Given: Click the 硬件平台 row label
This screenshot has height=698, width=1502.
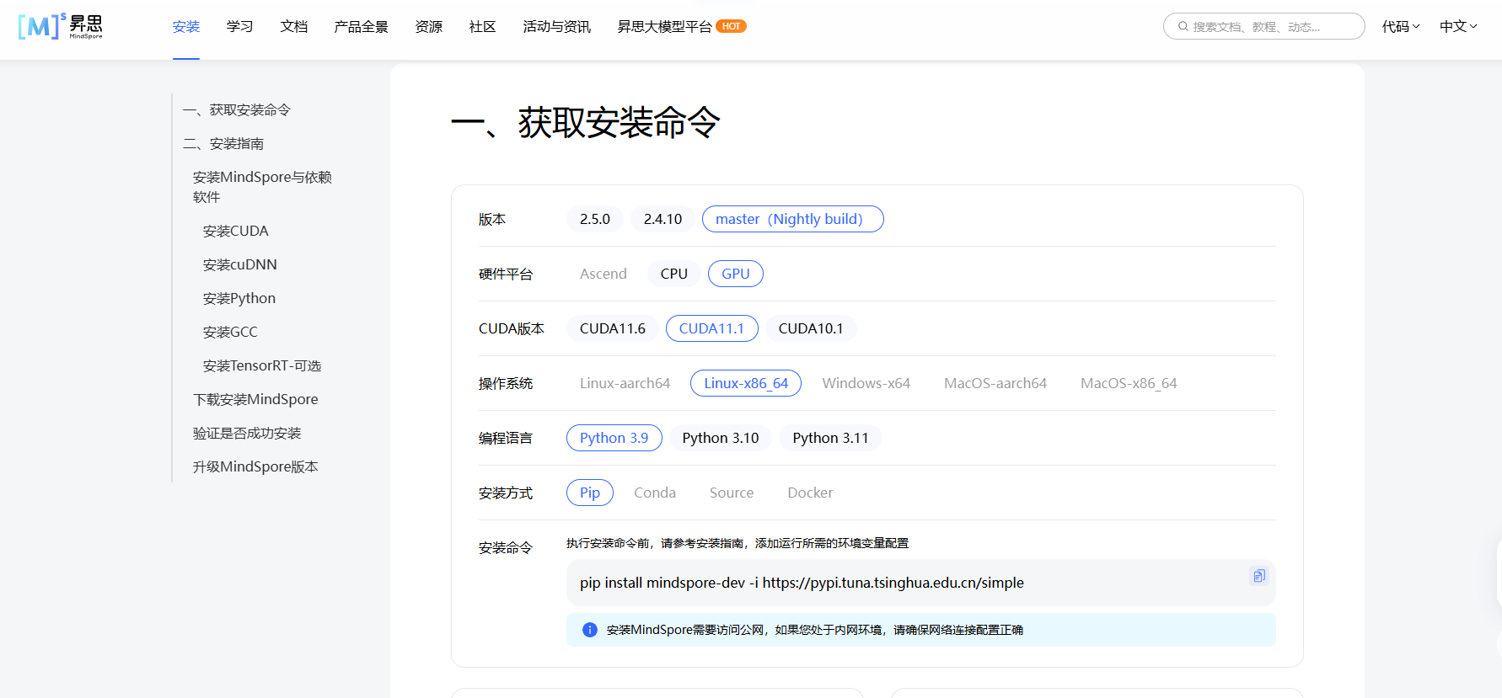Looking at the screenshot, I should click(506, 274).
